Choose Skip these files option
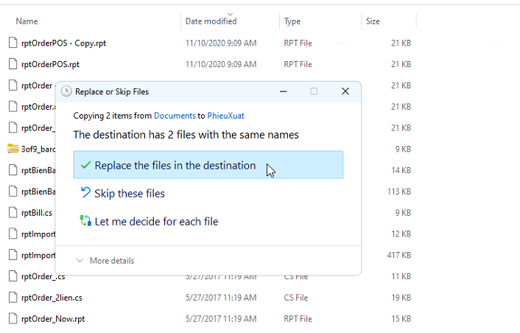Viewport: 520px width, 333px height. pyautogui.click(x=130, y=194)
